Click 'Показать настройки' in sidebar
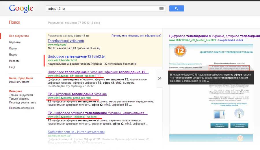260x150 pixels. point(21,108)
